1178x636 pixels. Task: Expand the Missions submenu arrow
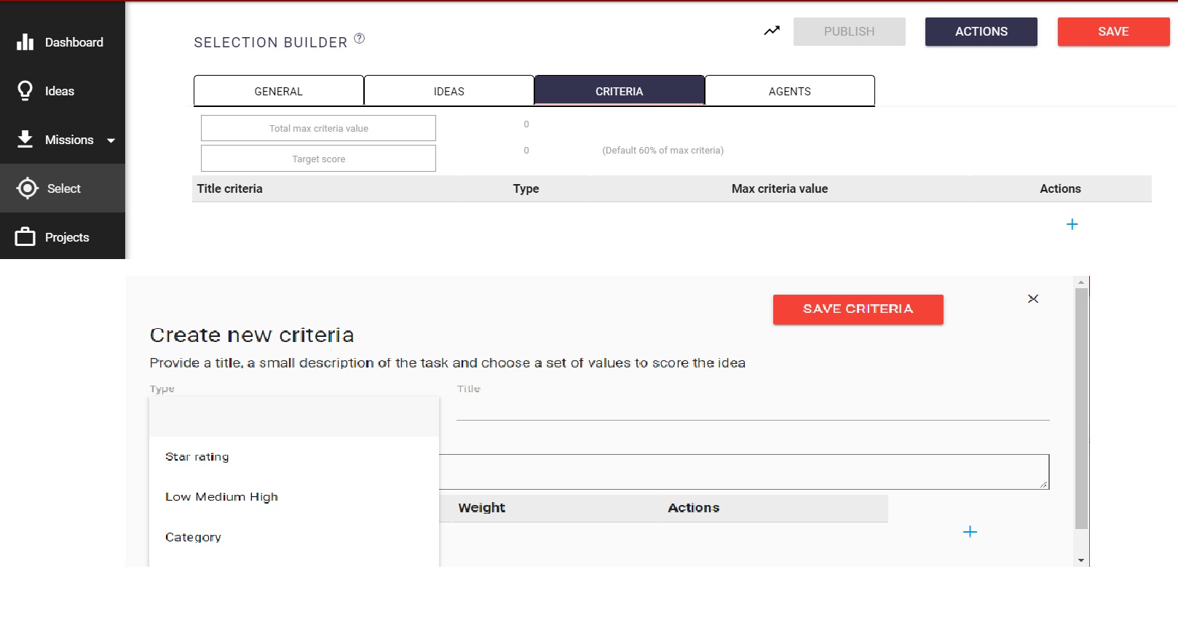tap(111, 140)
